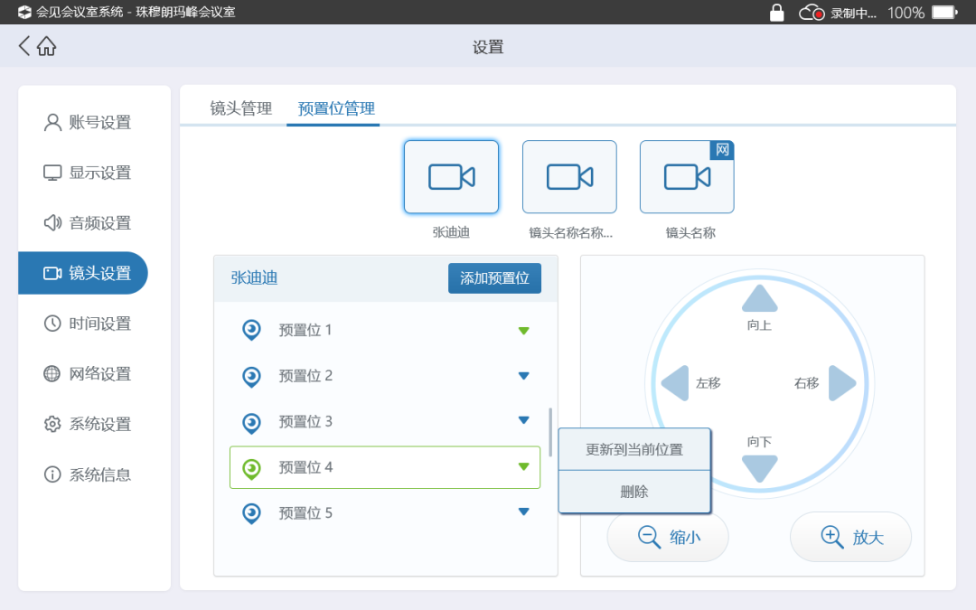Switch to the 镜头管理 tab
Screen dimensions: 976x610
[x=240, y=108]
